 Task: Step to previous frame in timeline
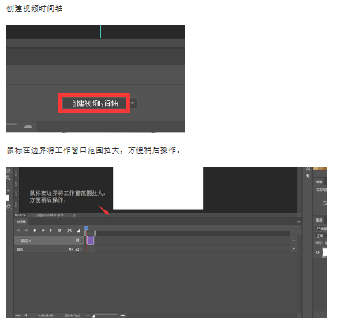click(26, 230)
